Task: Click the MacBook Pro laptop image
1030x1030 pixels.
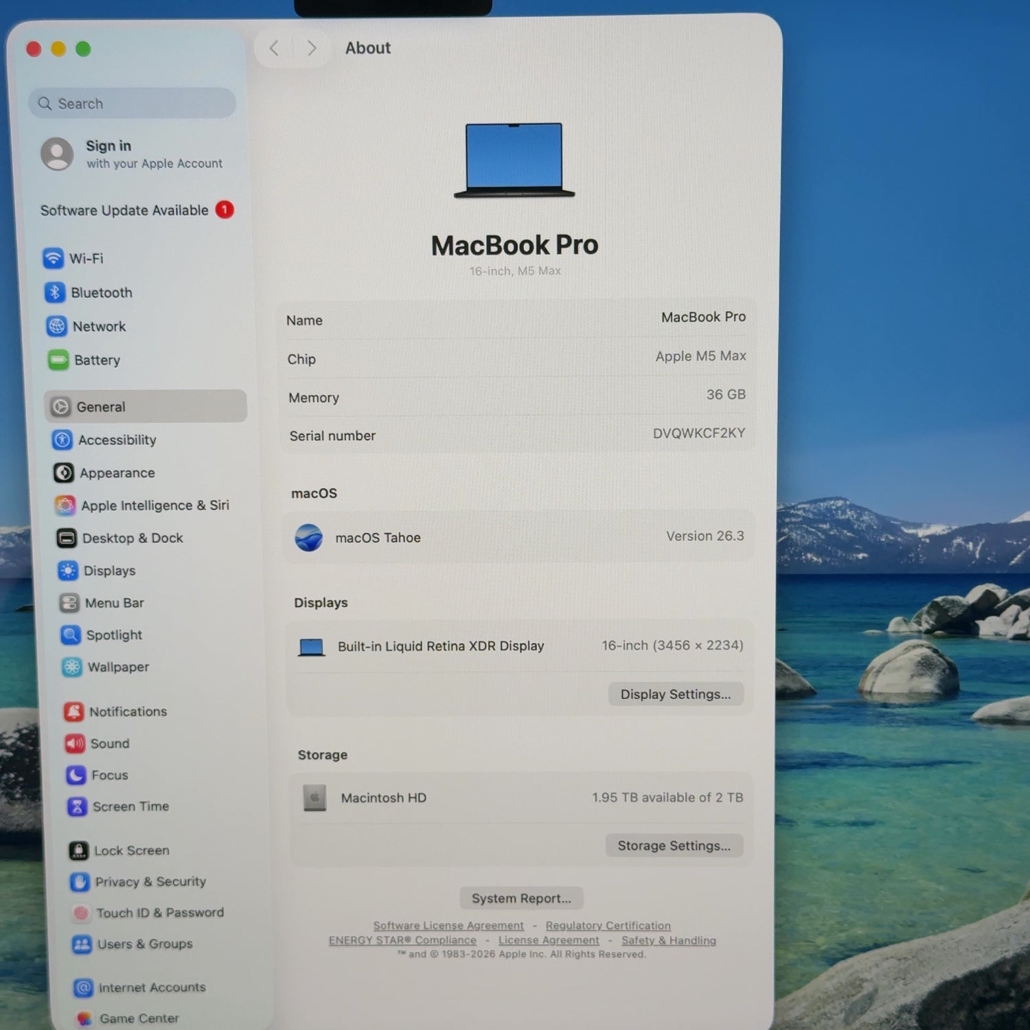Action: [x=514, y=161]
